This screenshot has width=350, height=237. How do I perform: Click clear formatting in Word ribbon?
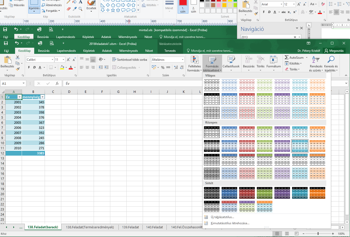tap(323, 4)
